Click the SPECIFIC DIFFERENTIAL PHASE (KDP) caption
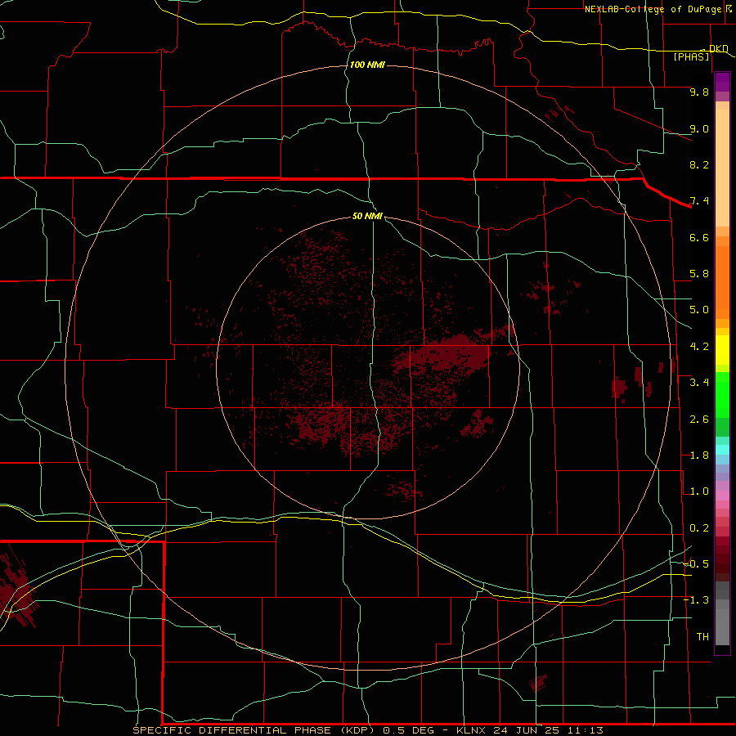Image resolution: width=736 pixels, height=736 pixels. [x=253, y=730]
